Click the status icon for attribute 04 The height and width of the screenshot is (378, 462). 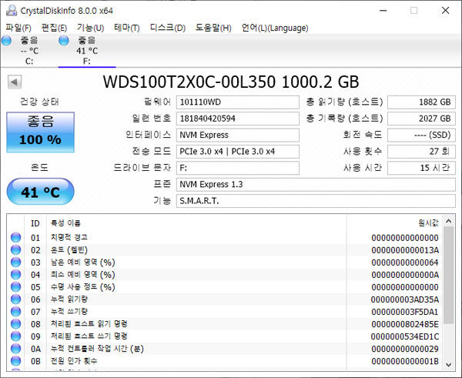(x=16, y=275)
